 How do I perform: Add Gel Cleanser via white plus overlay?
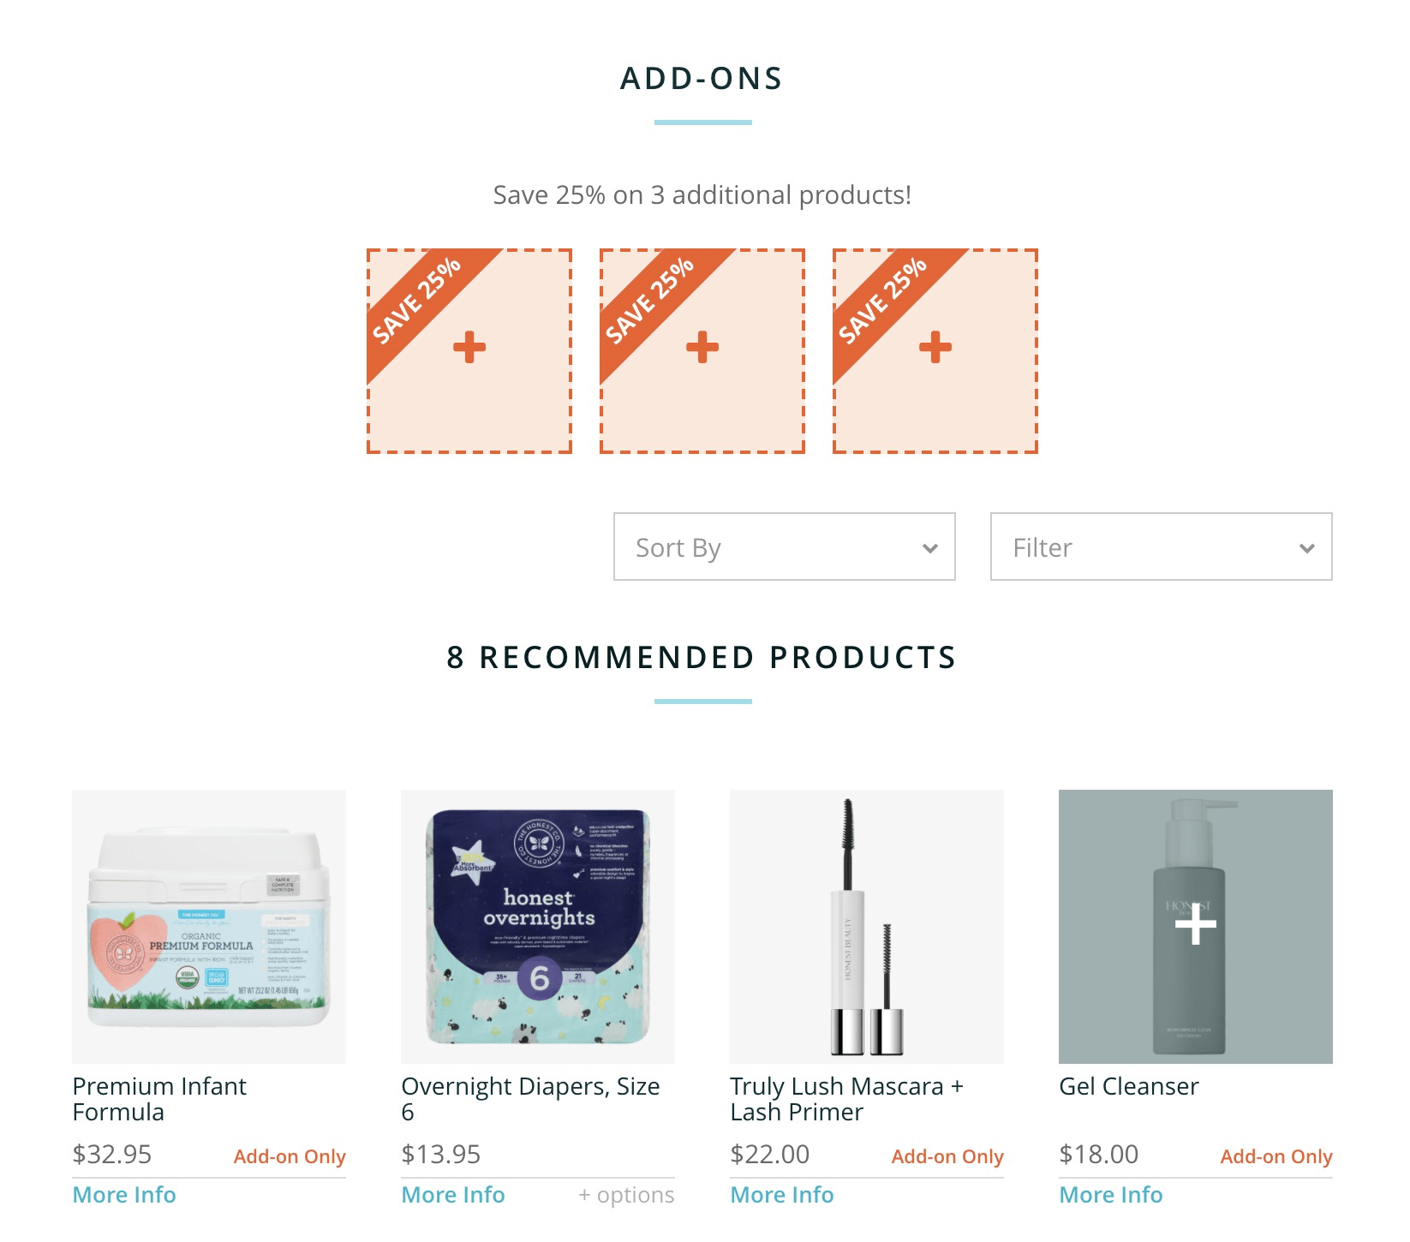[x=1196, y=925]
